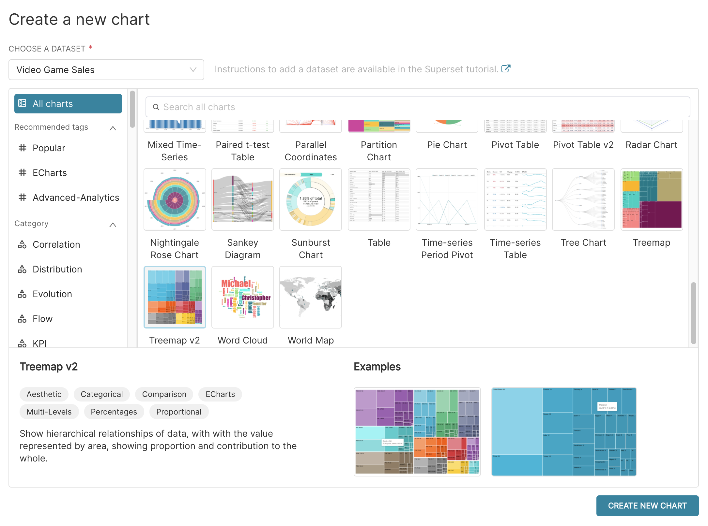Screen dimensions: 708x526
Task: Collapse the Category section chevron
Action: [113, 225]
